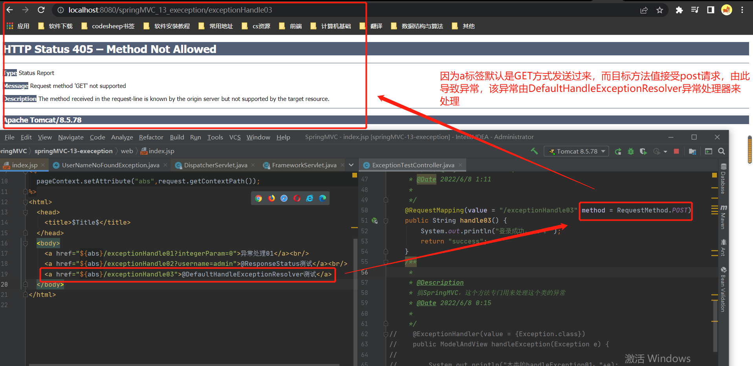Open the 软件安装教程 bookmark folder
The image size is (753, 366).
tap(167, 26)
